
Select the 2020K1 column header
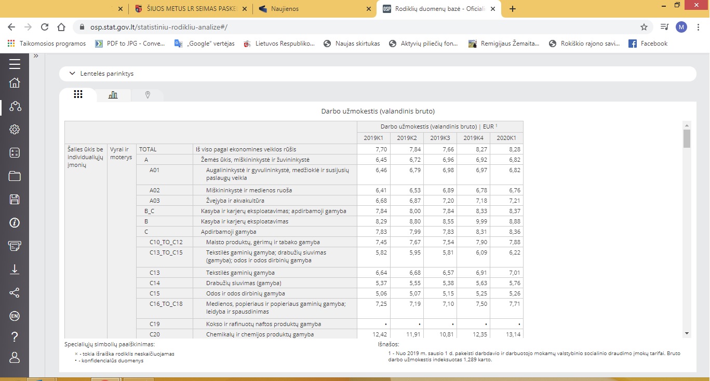(x=506, y=138)
